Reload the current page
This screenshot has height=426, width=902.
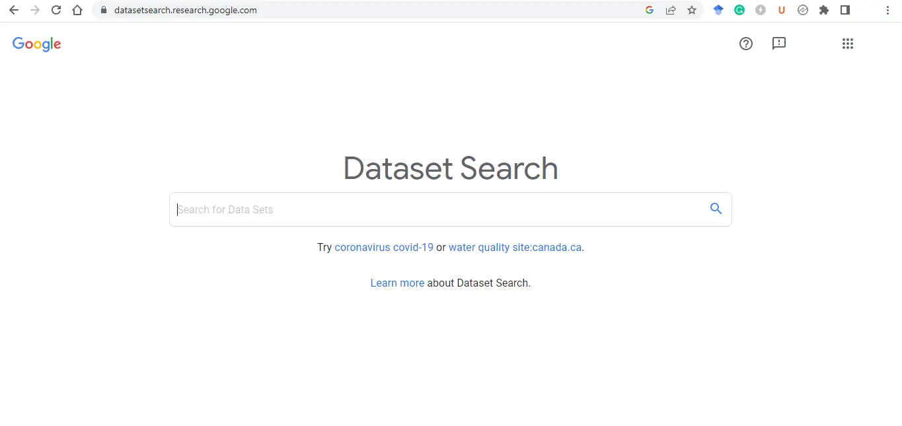(56, 10)
